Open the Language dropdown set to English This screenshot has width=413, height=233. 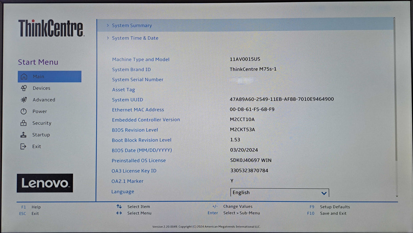(280, 193)
